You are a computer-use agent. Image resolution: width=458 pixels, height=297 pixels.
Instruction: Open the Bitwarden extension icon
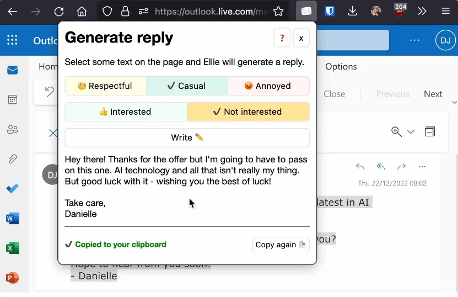point(330,12)
